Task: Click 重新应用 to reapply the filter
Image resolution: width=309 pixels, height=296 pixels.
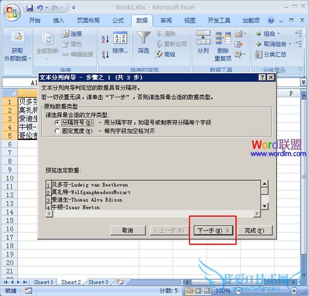Action: [x=171, y=44]
